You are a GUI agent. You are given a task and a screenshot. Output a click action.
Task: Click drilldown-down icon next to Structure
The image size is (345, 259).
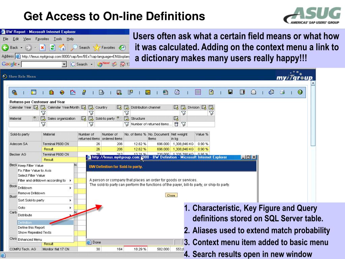tap(176, 118)
